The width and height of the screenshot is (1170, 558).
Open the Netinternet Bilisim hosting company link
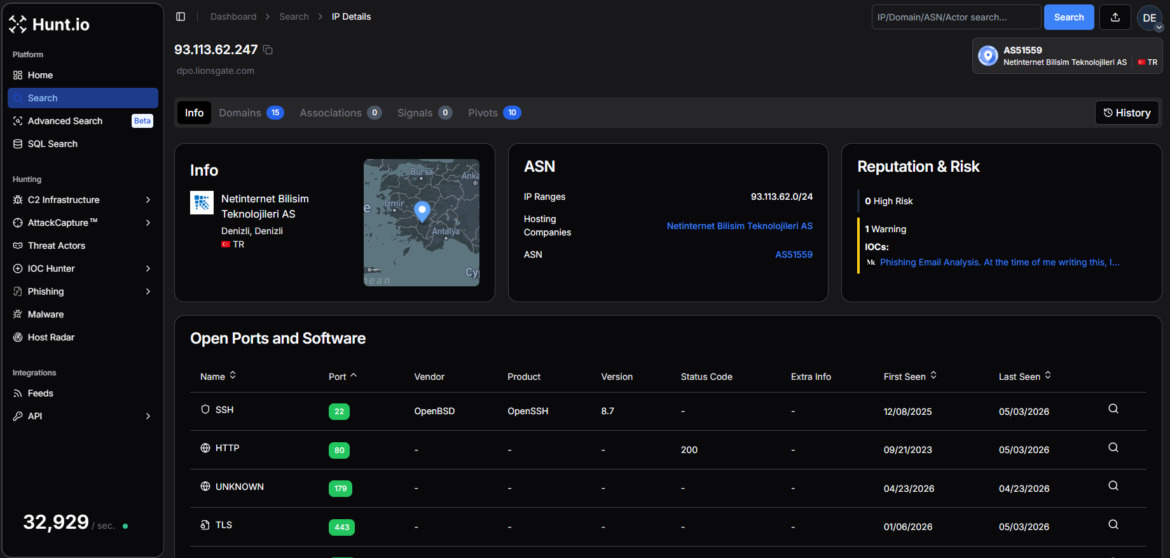pyautogui.click(x=740, y=226)
